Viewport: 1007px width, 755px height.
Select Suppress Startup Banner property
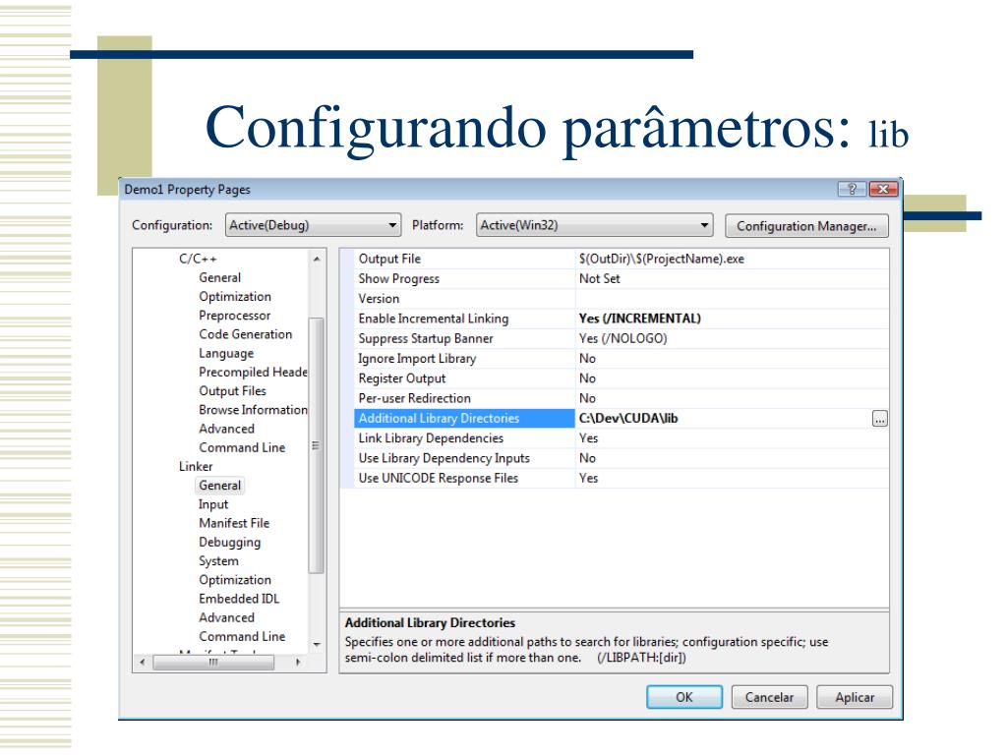(426, 338)
